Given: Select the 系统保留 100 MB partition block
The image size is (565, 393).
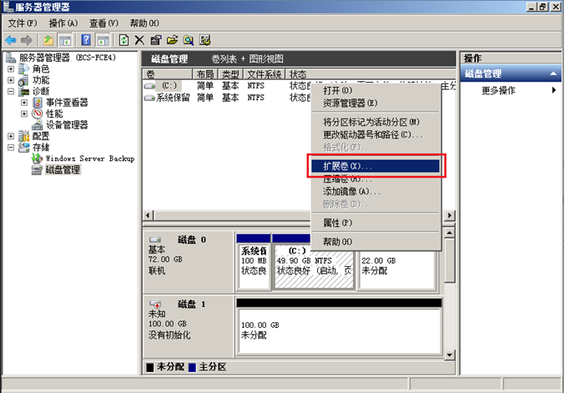Looking at the screenshot, I should [254, 266].
